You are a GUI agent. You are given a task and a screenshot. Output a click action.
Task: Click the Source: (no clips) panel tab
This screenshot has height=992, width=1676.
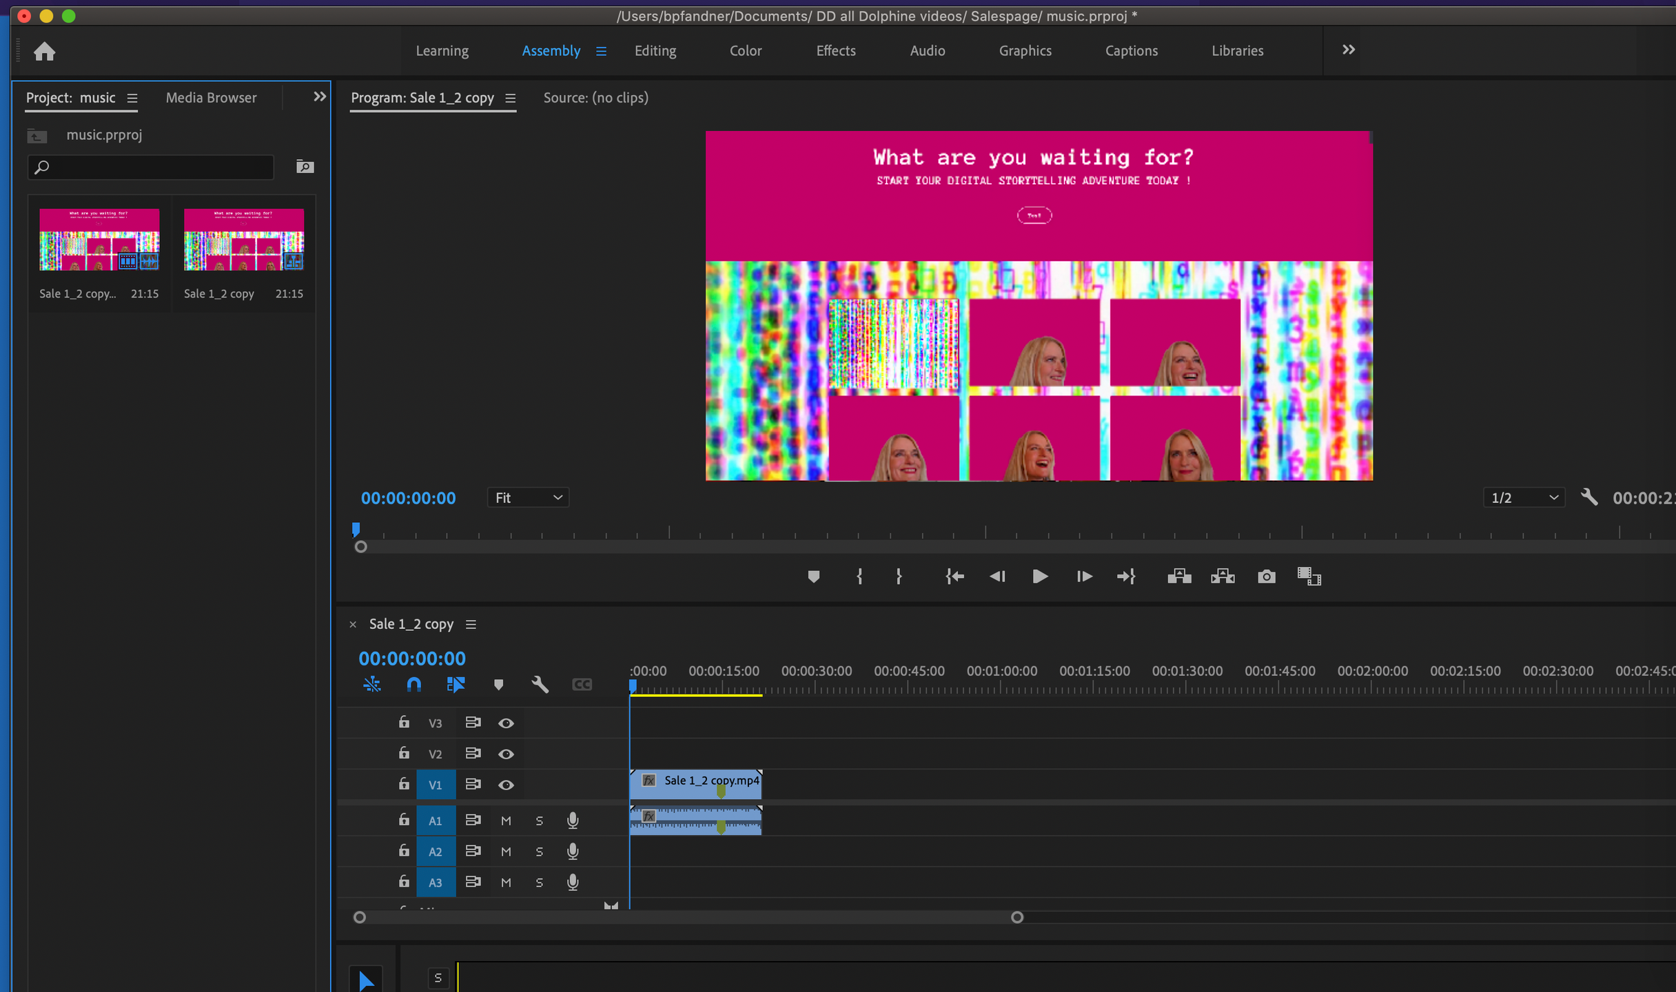click(595, 98)
